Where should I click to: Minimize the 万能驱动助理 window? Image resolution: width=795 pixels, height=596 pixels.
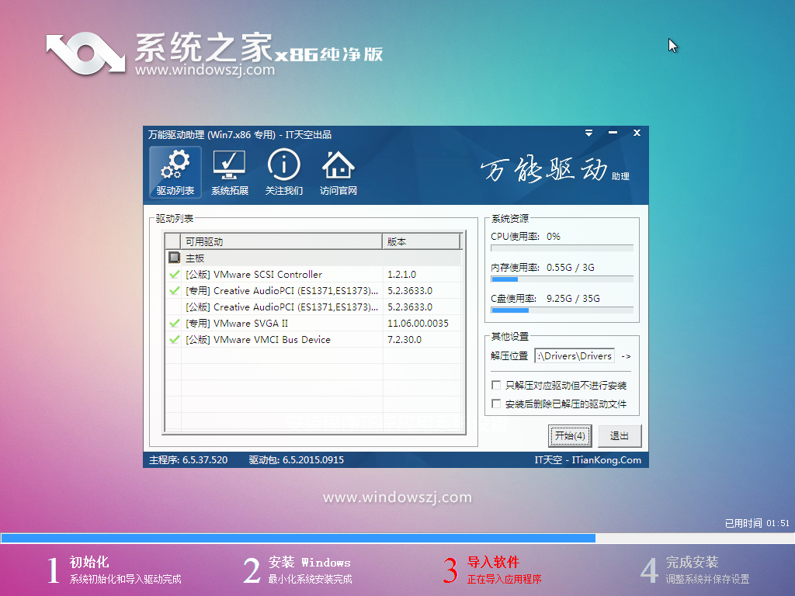point(613,133)
